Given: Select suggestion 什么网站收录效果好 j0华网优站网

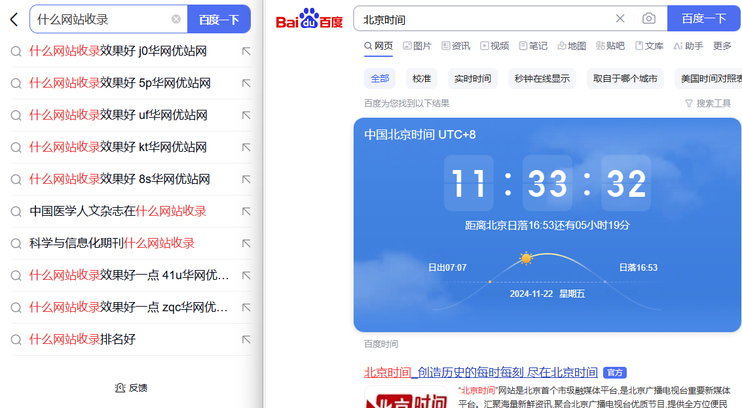Looking at the screenshot, I should coord(118,51).
